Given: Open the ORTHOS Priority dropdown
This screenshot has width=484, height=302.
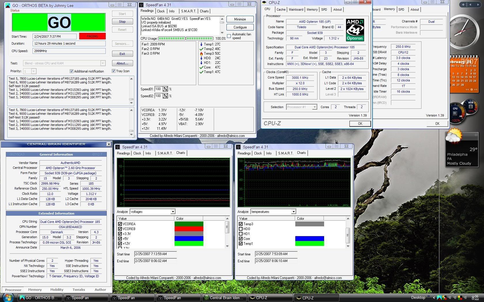Looking at the screenshot, I should pos(33,71).
